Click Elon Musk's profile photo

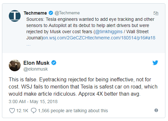15,65
